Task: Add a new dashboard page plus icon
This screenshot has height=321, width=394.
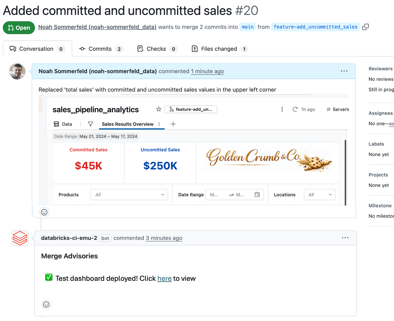Action: [x=173, y=124]
